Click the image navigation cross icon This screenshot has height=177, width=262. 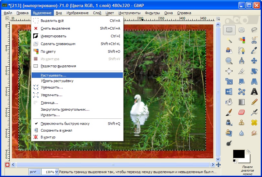(x=218, y=165)
